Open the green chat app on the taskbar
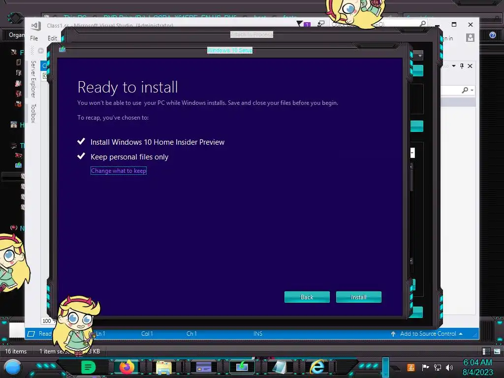Image resolution: width=504 pixels, height=378 pixels. pyautogui.click(x=88, y=367)
